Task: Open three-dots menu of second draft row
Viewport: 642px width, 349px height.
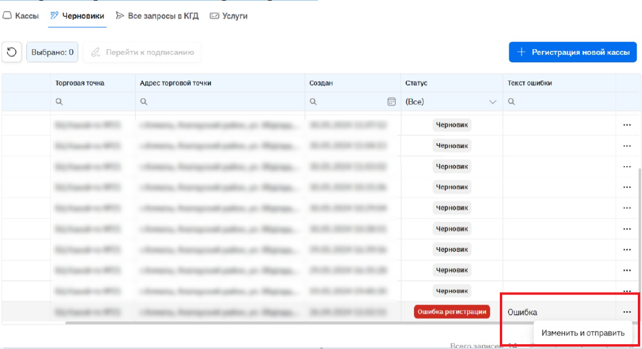Action: point(627,146)
